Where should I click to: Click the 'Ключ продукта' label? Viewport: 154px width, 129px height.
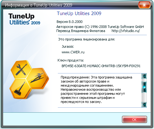(71, 61)
